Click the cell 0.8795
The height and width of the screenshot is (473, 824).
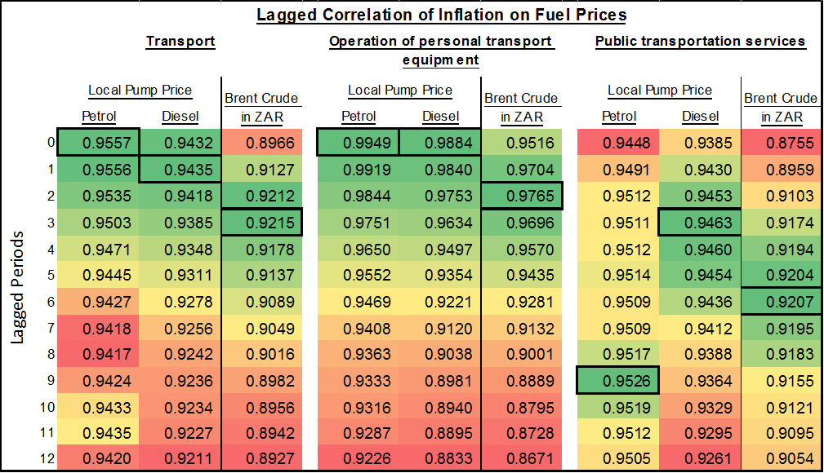522,408
